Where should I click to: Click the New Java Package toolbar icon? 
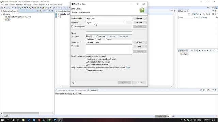[35, 8]
